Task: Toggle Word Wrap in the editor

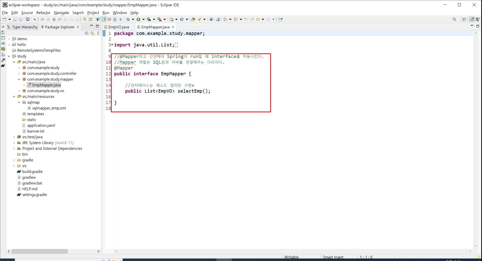Action: (x=109, y=19)
